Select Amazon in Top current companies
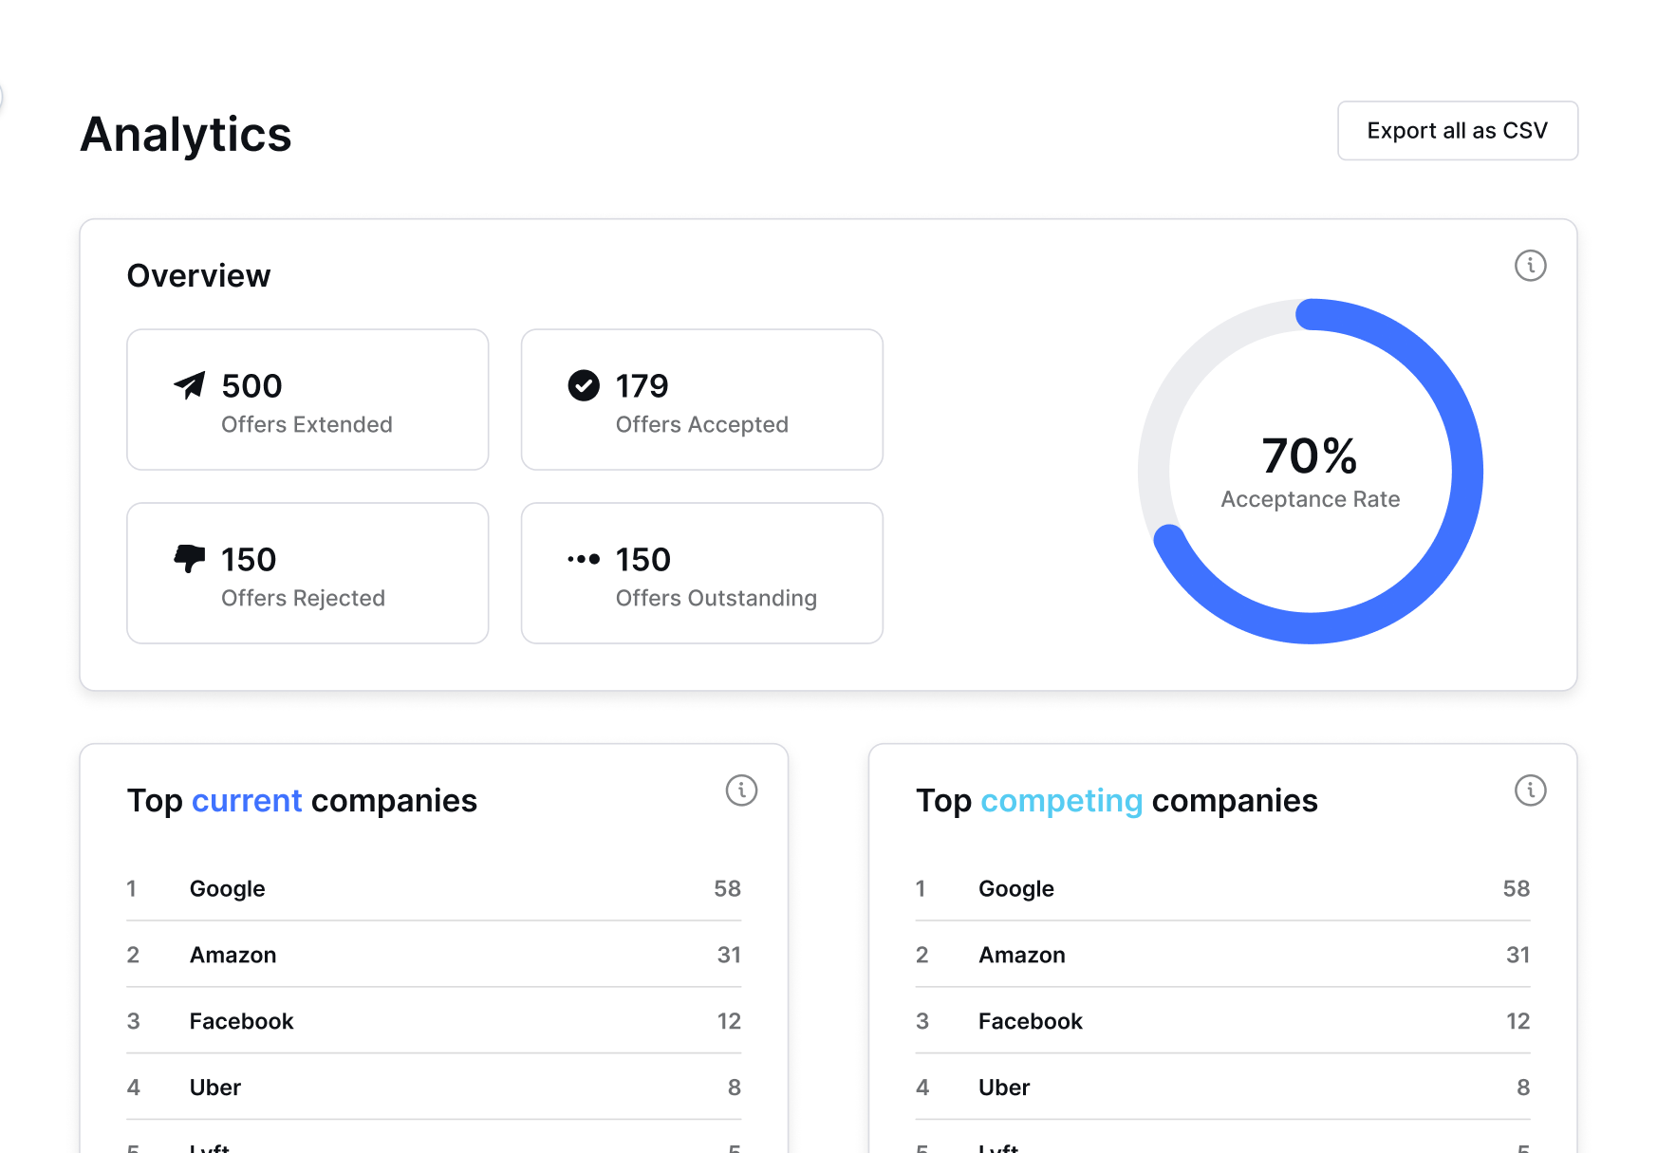 tap(233, 956)
